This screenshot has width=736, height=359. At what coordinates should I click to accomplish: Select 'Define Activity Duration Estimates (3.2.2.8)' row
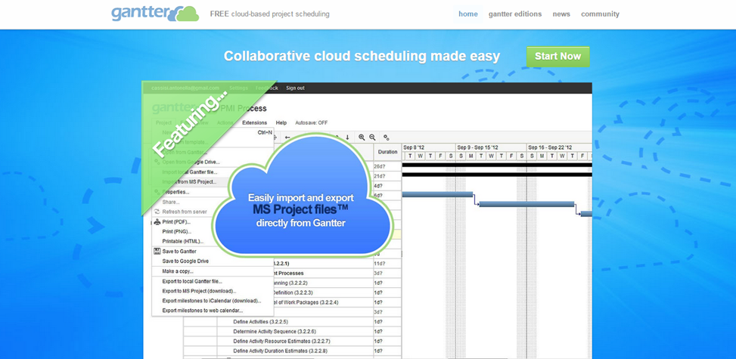coord(293,351)
